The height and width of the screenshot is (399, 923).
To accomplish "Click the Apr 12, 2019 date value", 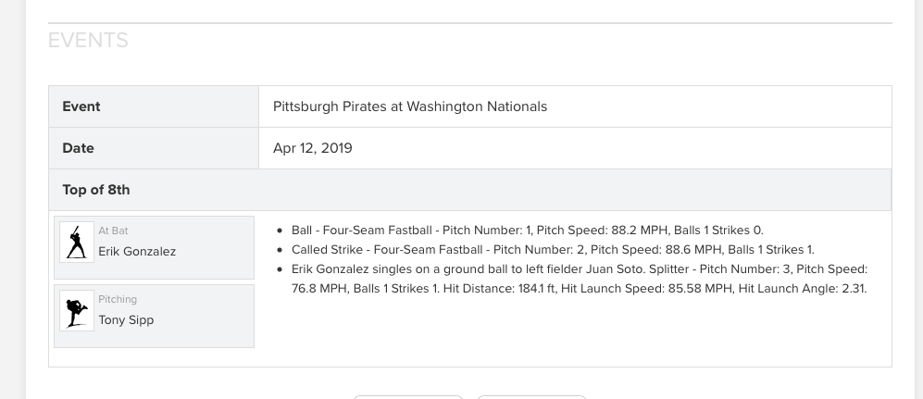I will coord(313,148).
